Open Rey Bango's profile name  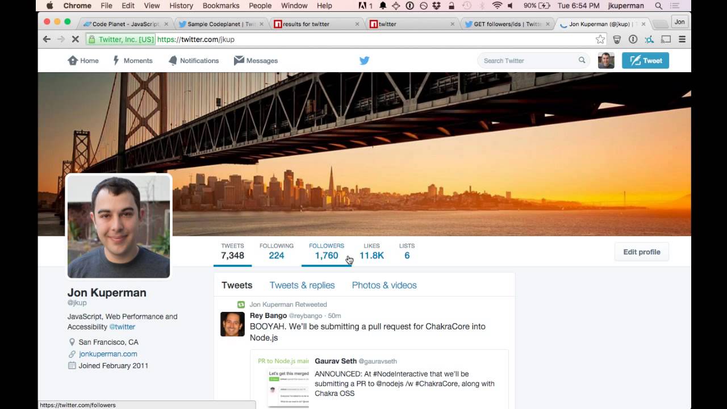[268, 315]
